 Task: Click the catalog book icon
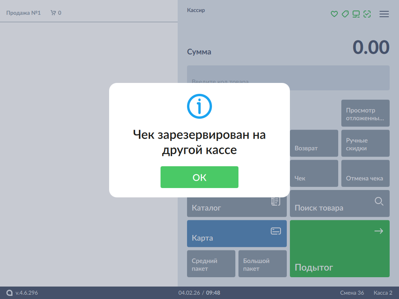coord(276,201)
